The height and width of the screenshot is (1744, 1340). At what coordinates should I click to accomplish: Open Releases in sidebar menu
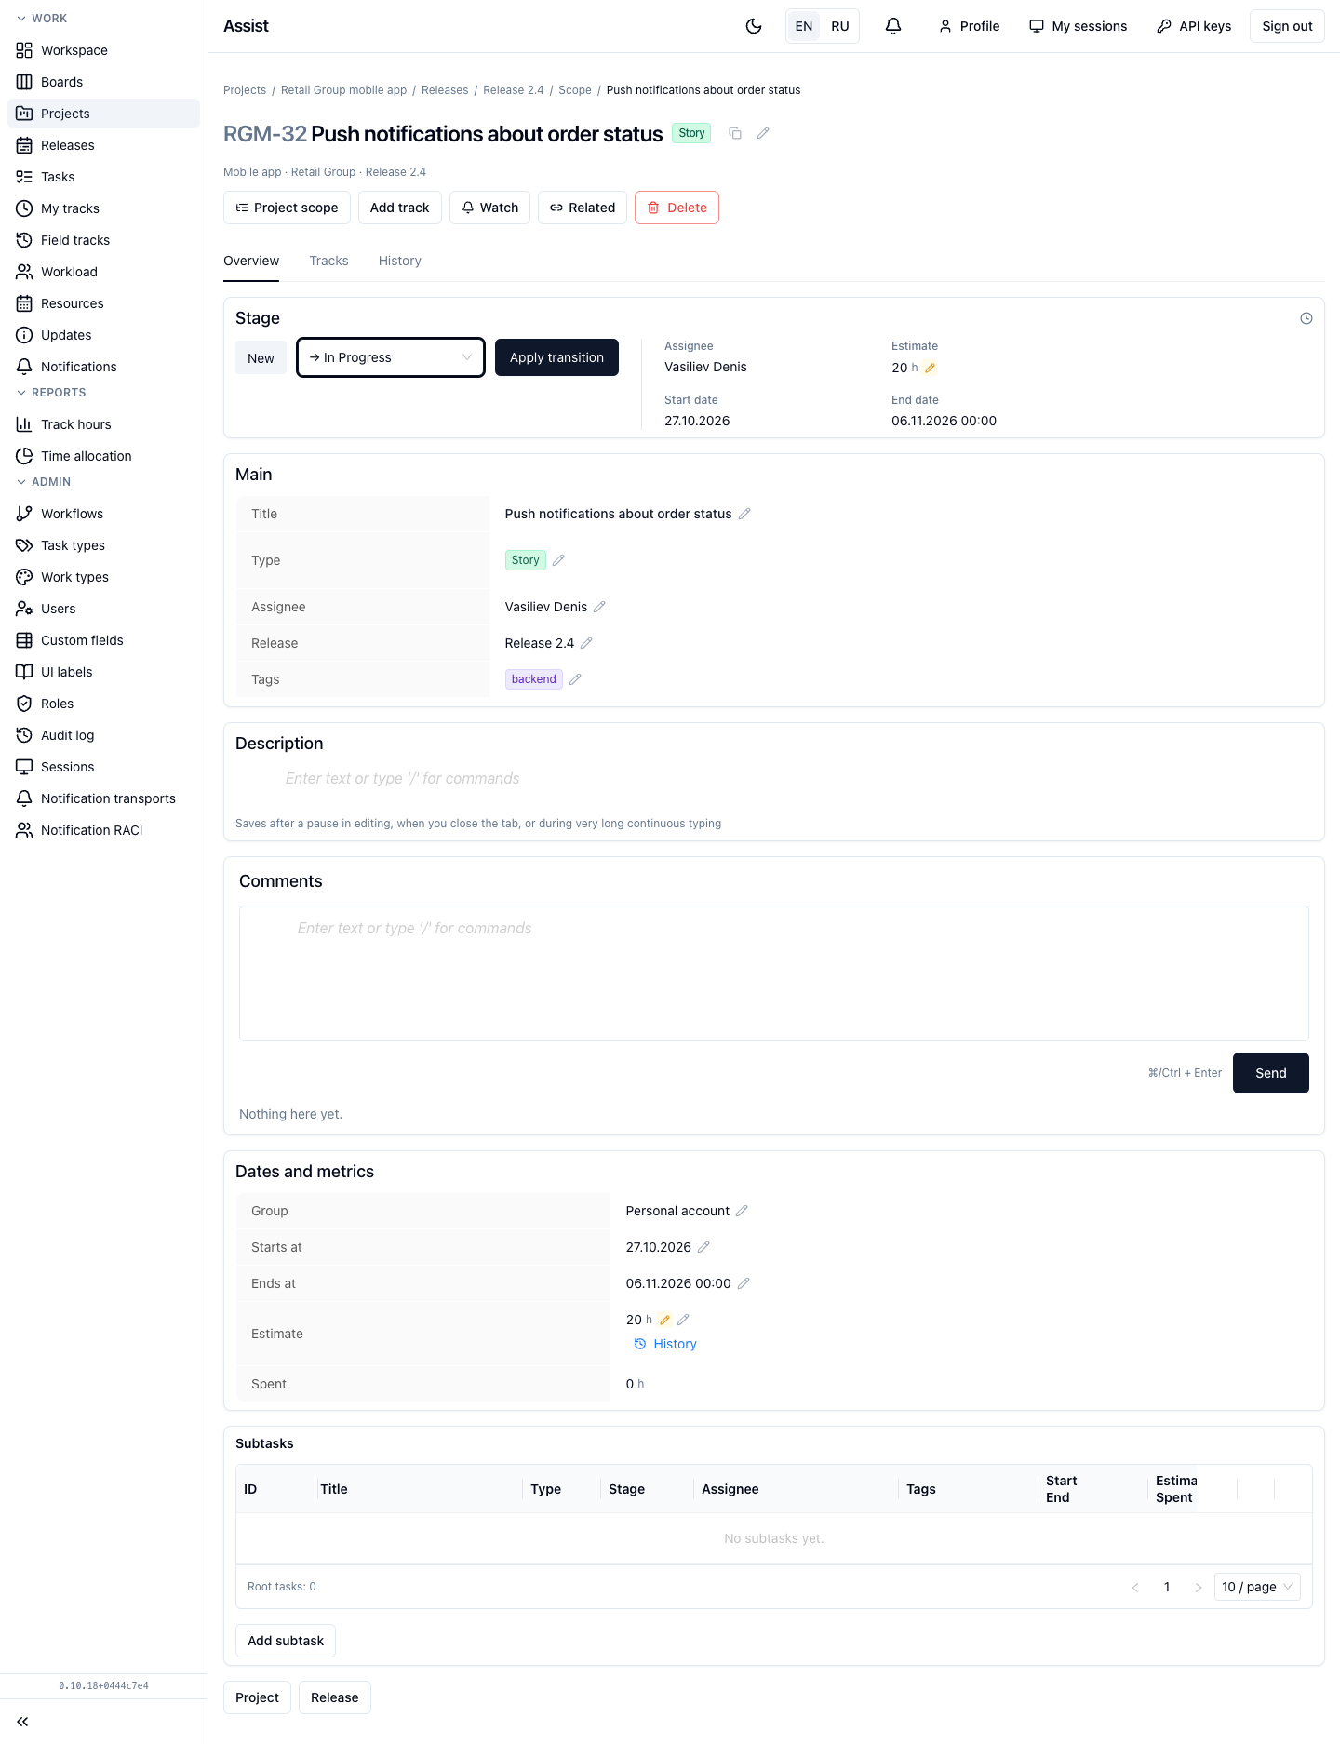point(104,145)
